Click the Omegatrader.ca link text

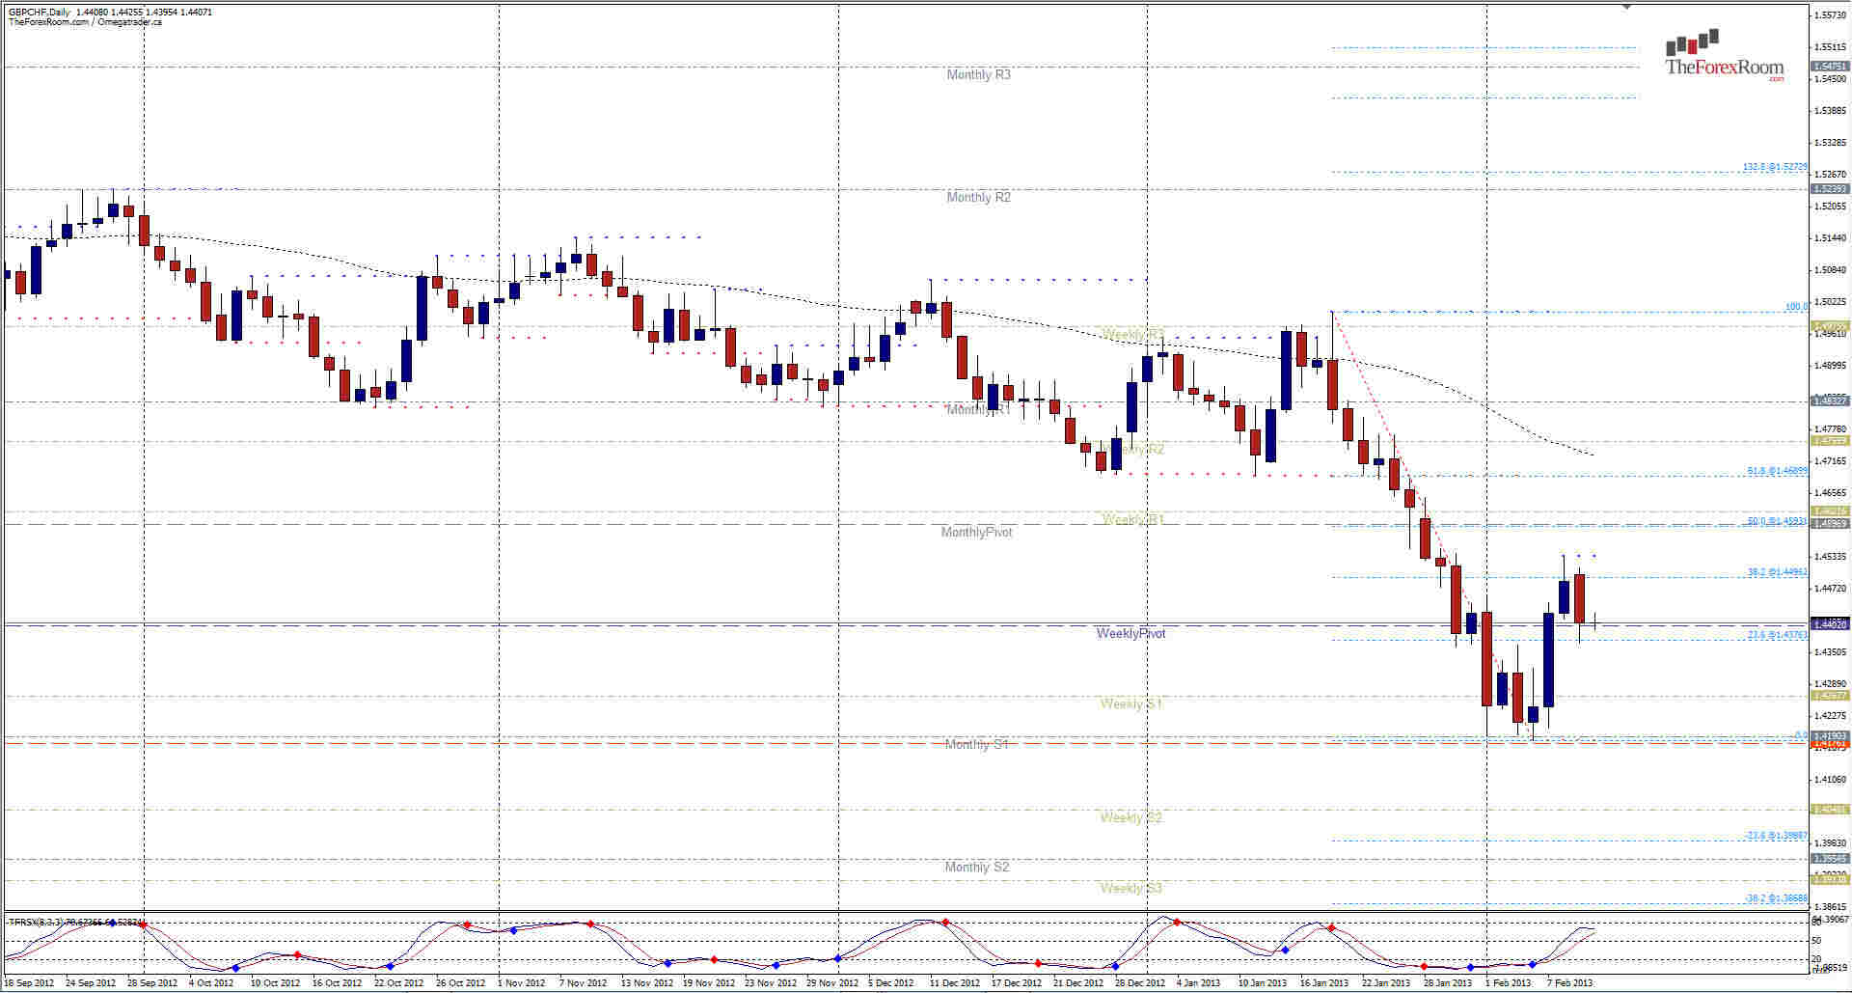[131, 22]
